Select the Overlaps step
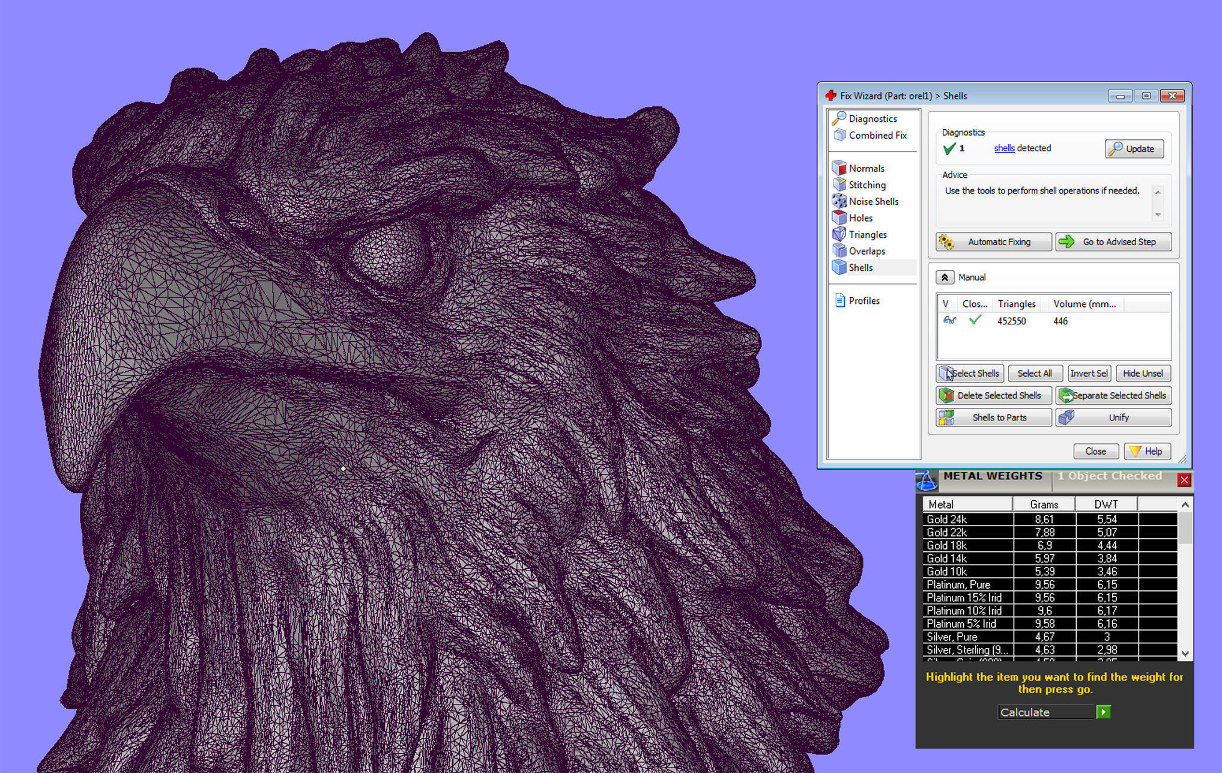The image size is (1222, 773). coord(867,251)
